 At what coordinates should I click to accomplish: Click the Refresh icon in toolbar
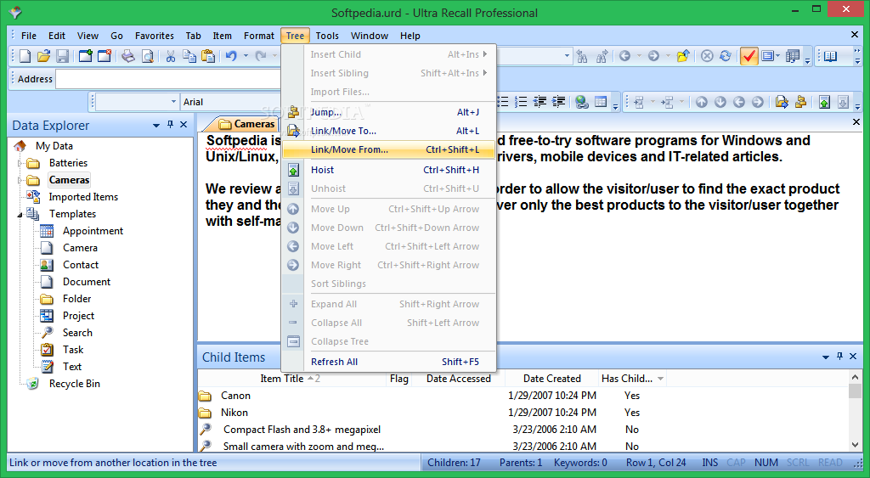tap(726, 56)
